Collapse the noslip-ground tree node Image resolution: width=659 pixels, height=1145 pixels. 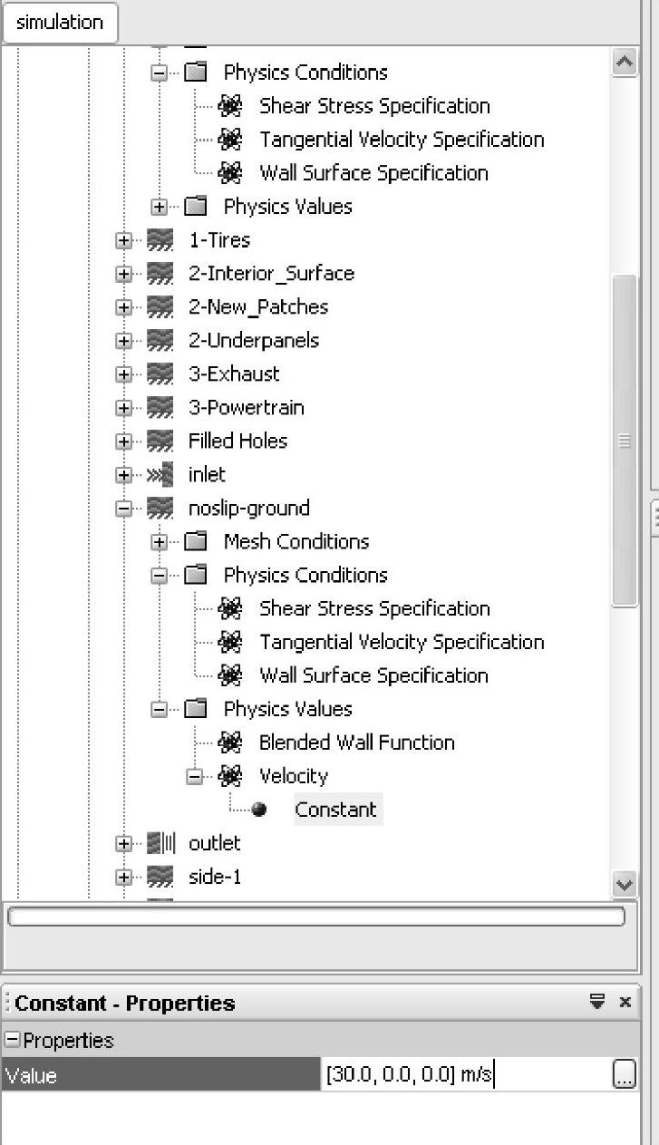pyautogui.click(x=124, y=509)
